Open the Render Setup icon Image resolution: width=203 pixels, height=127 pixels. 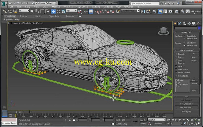tap(182, 11)
